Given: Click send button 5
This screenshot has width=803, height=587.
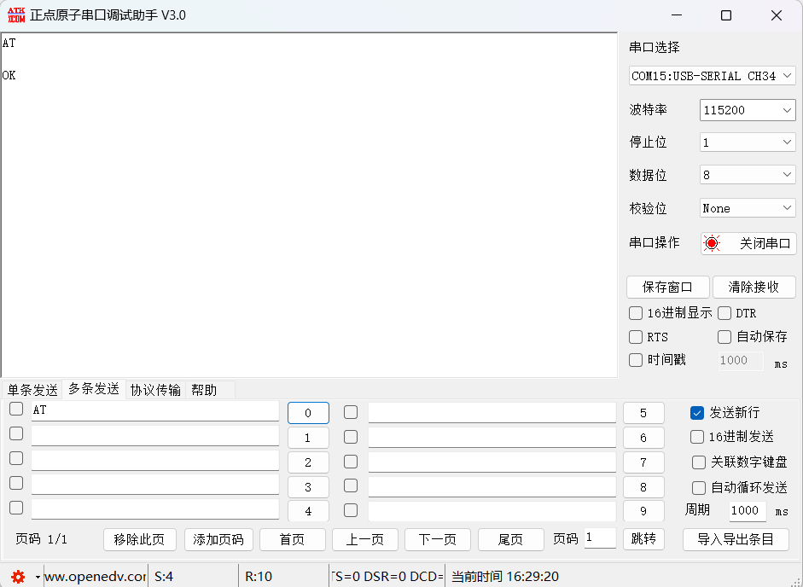Looking at the screenshot, I should [643, 413].
